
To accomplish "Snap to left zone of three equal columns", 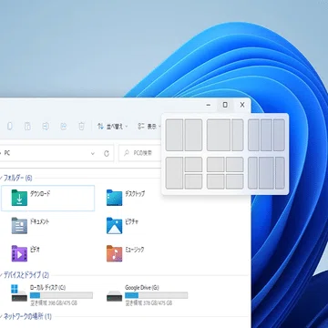I will pos(253,135).
